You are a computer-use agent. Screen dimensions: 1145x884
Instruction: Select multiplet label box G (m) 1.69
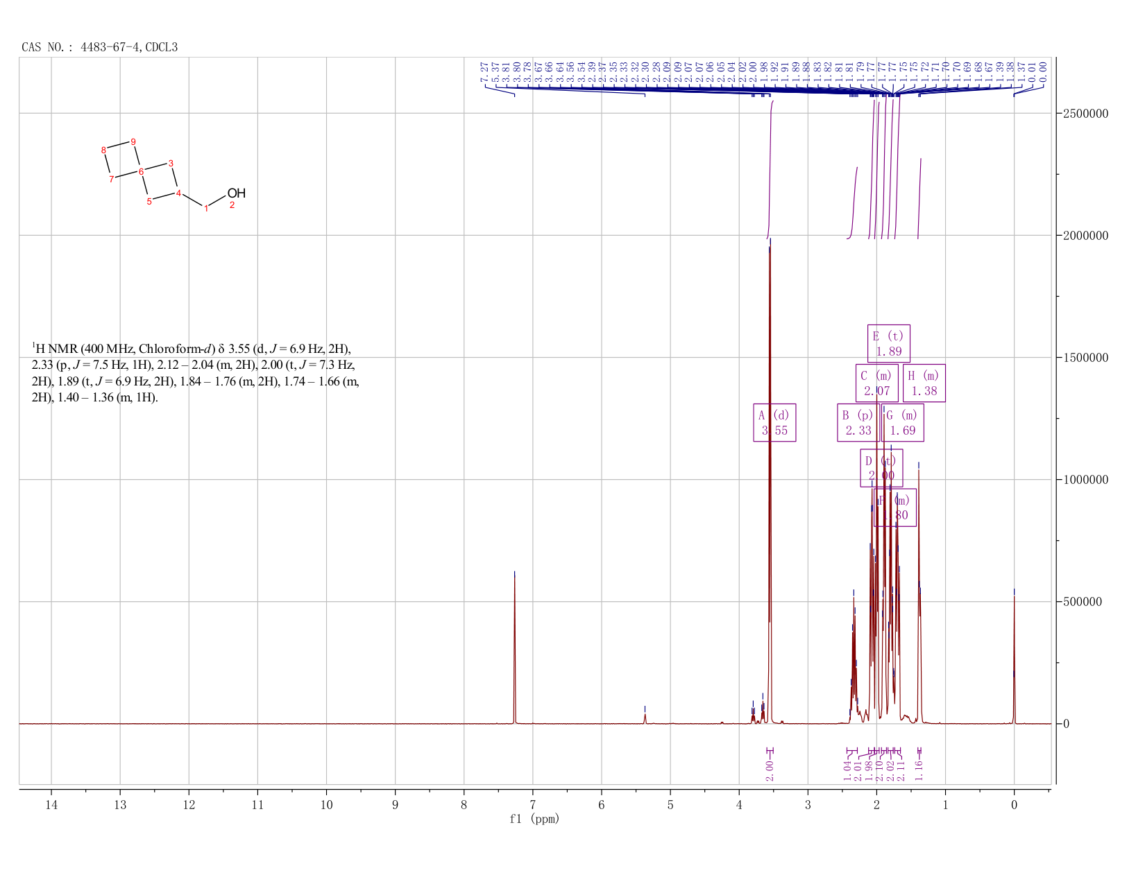903,423
